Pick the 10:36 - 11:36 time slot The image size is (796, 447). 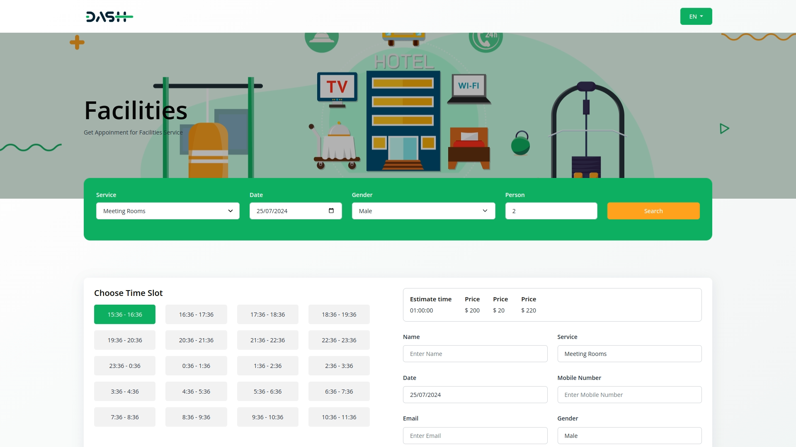339,417
